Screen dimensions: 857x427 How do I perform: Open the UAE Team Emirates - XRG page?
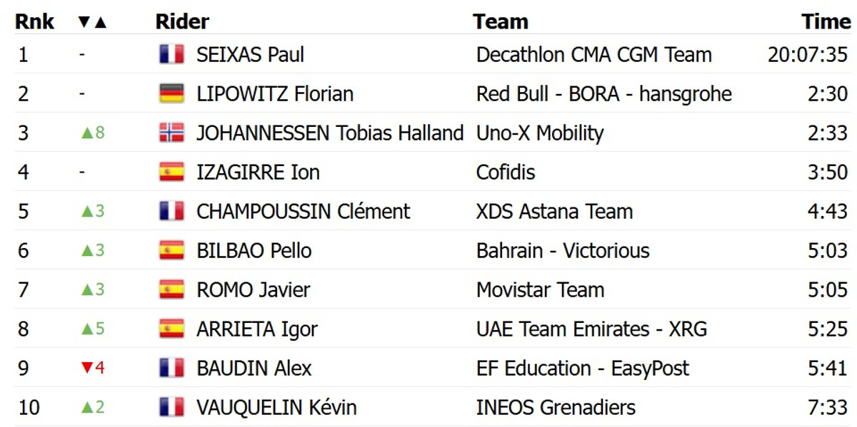[x=591, y=329]
